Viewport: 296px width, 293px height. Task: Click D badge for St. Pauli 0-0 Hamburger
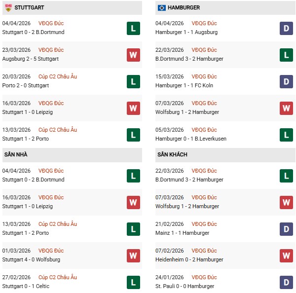[x=286, y=282]
